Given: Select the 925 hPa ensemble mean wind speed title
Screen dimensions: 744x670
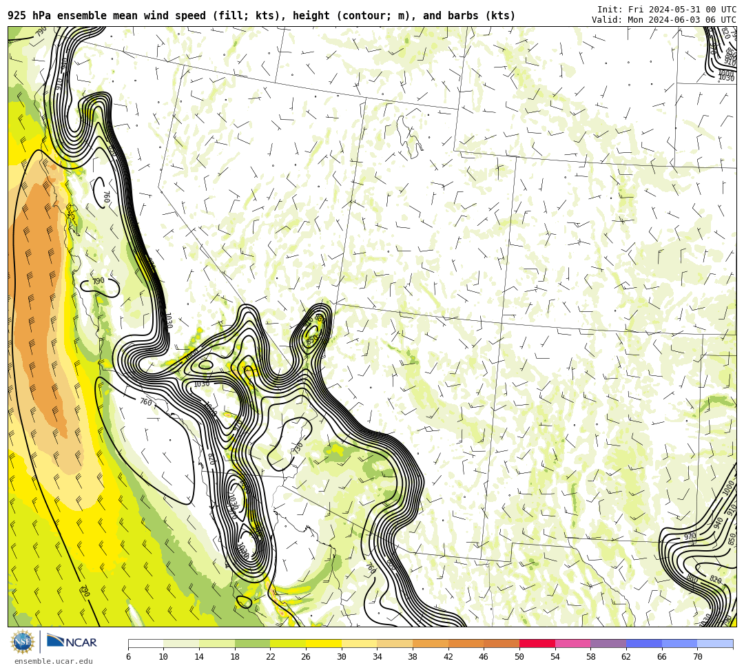Looking at the screenshot, I should coord(262,16).
